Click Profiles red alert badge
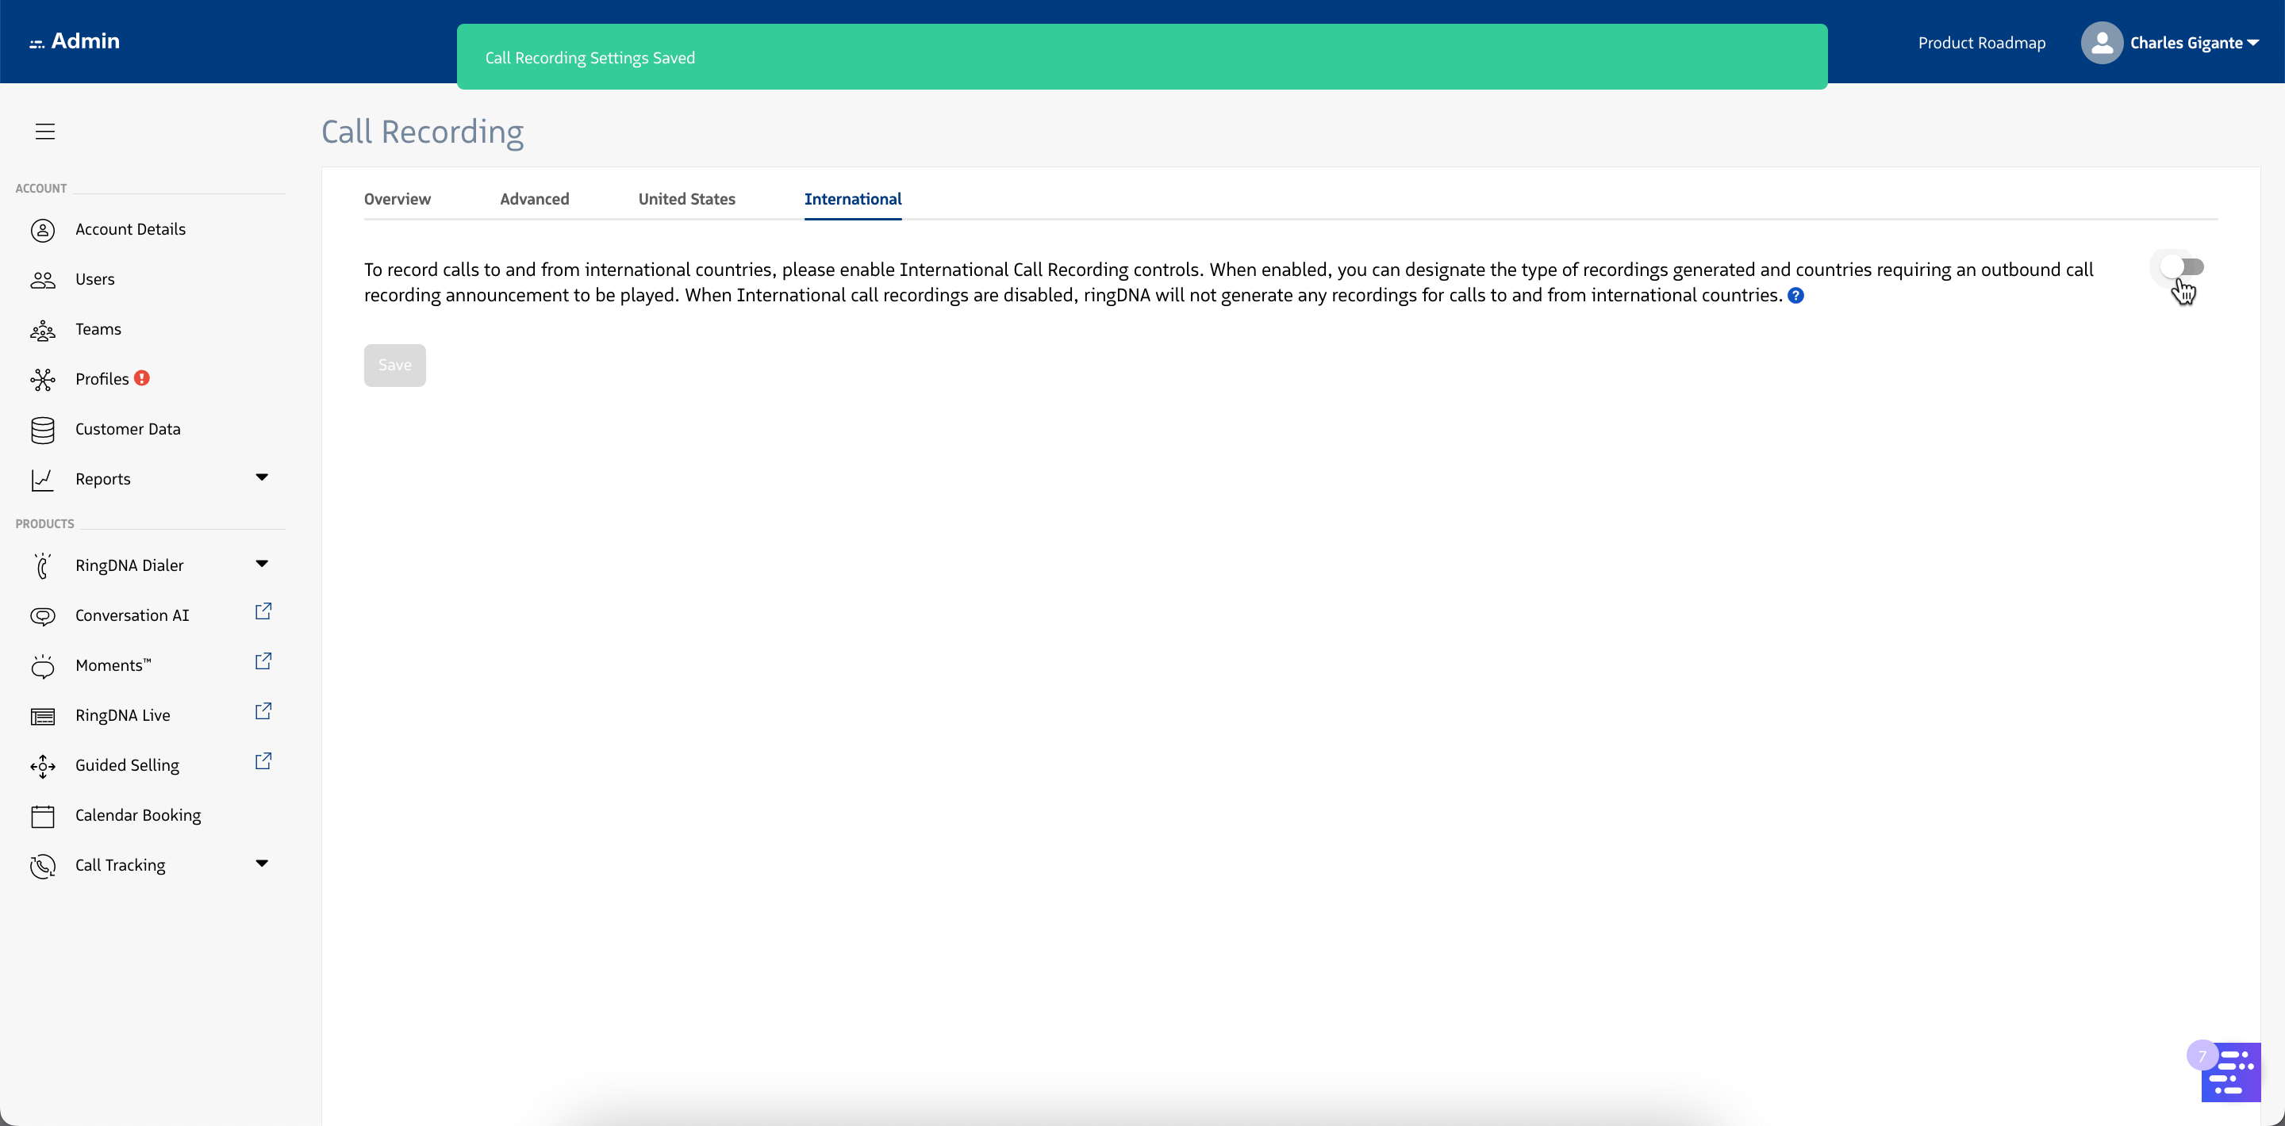 pos(142,378)
